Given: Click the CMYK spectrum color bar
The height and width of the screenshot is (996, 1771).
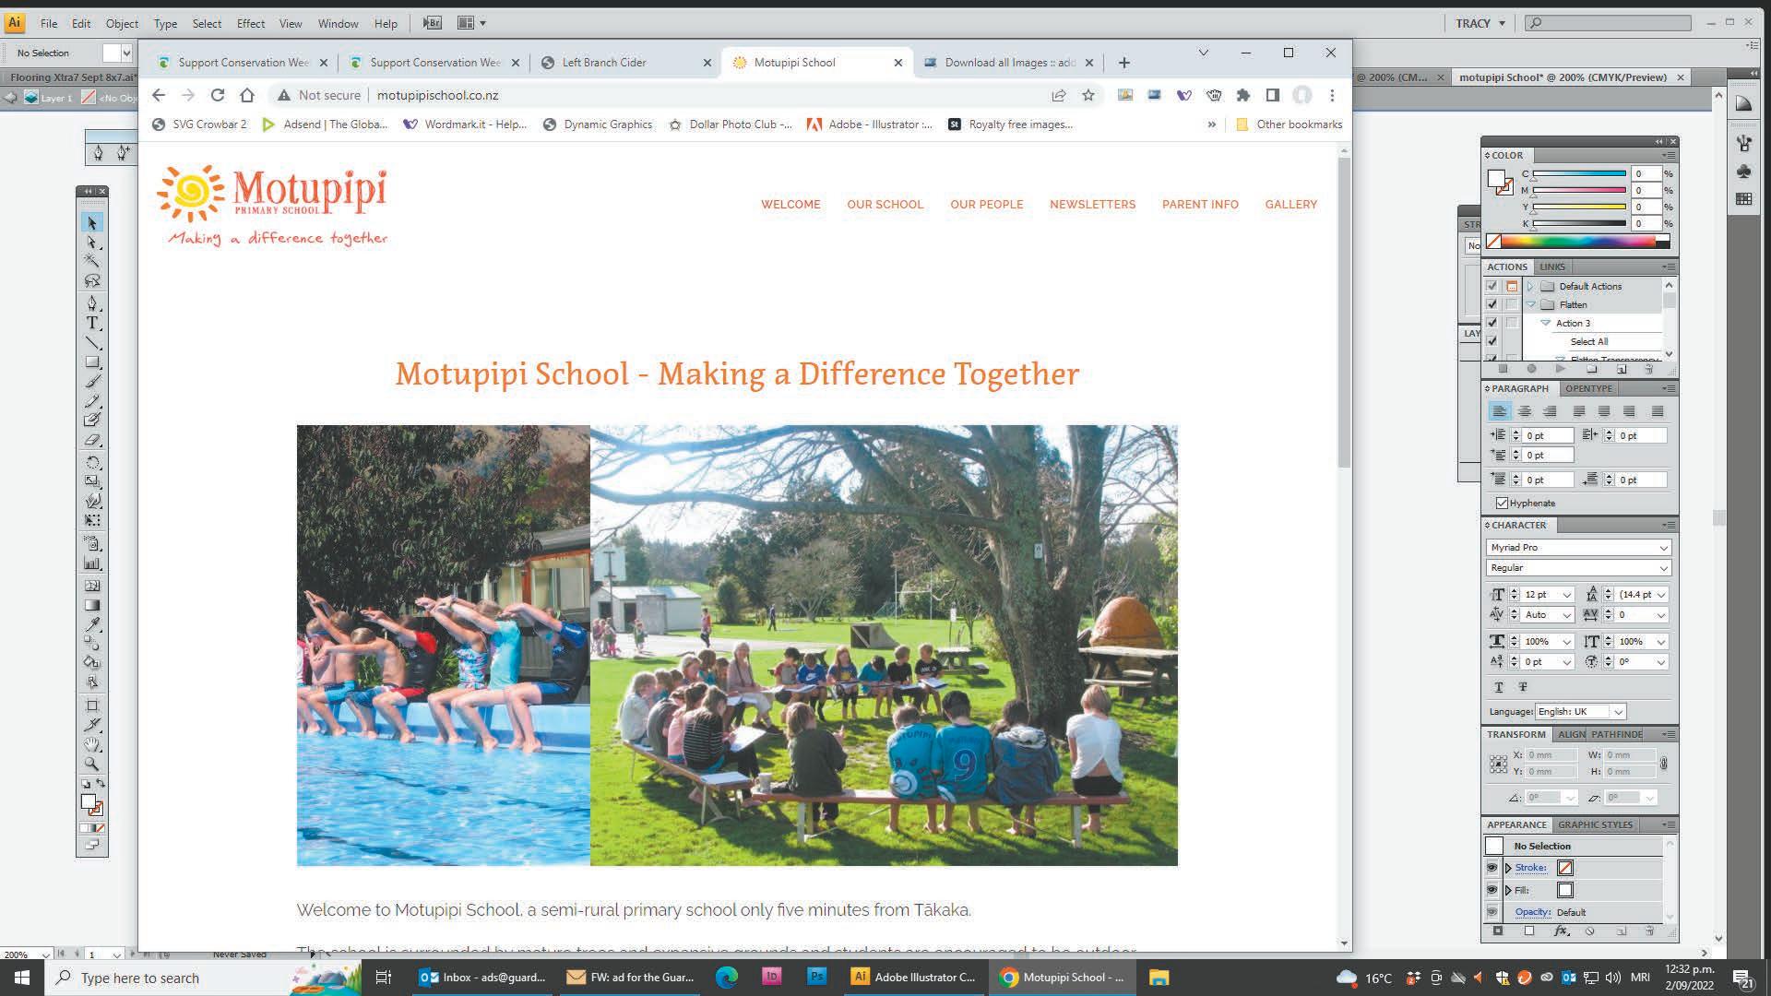Looking at the screenshot, I should 1577,242.
